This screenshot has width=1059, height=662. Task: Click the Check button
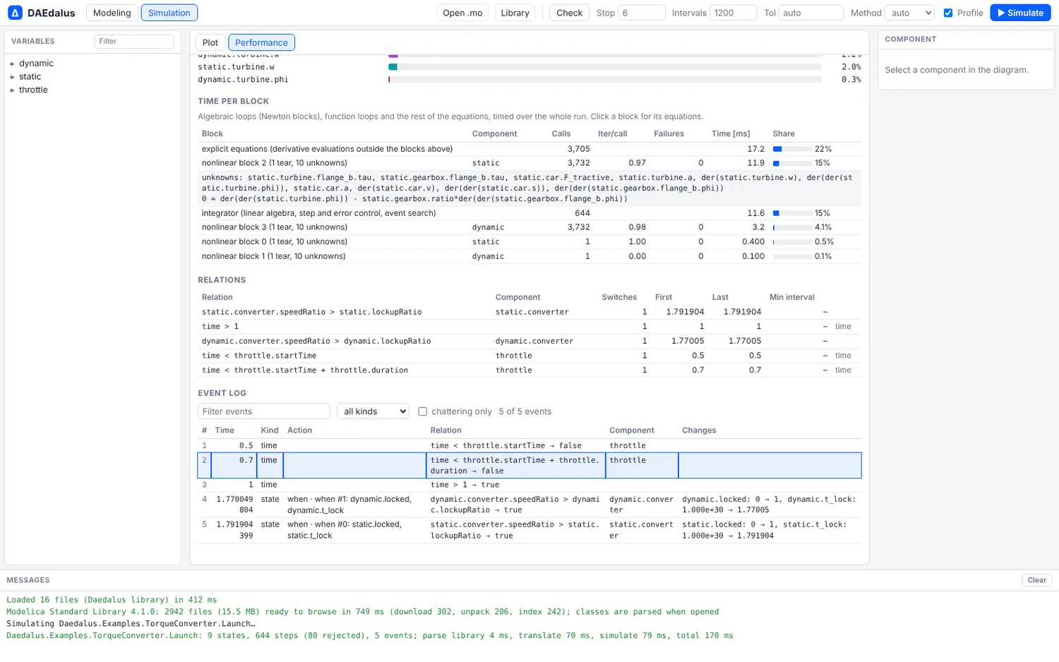pos(569,13)
